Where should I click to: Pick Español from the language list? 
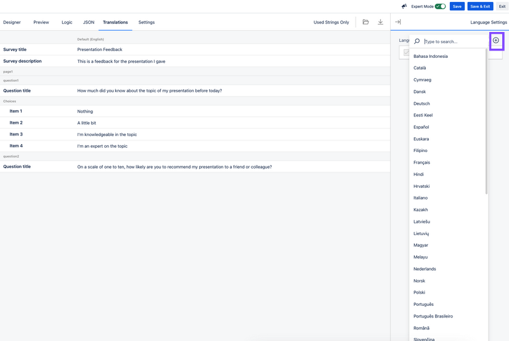click(x=421, y=127)
